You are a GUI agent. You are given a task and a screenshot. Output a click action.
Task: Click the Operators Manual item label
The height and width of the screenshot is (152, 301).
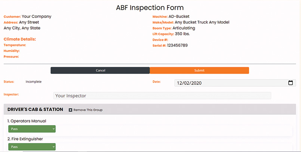click(x=27, y=121)
